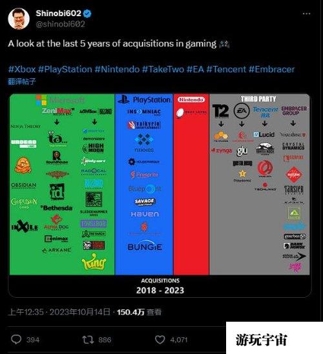Open the #Nintendo hashtag
This screenshot has width=323, height=354.
pyautogui.click(x=117, y=69)
